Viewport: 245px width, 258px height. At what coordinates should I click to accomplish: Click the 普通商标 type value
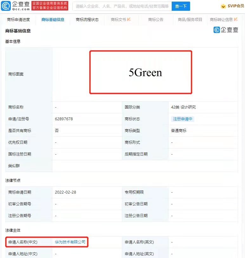[179, 131]
